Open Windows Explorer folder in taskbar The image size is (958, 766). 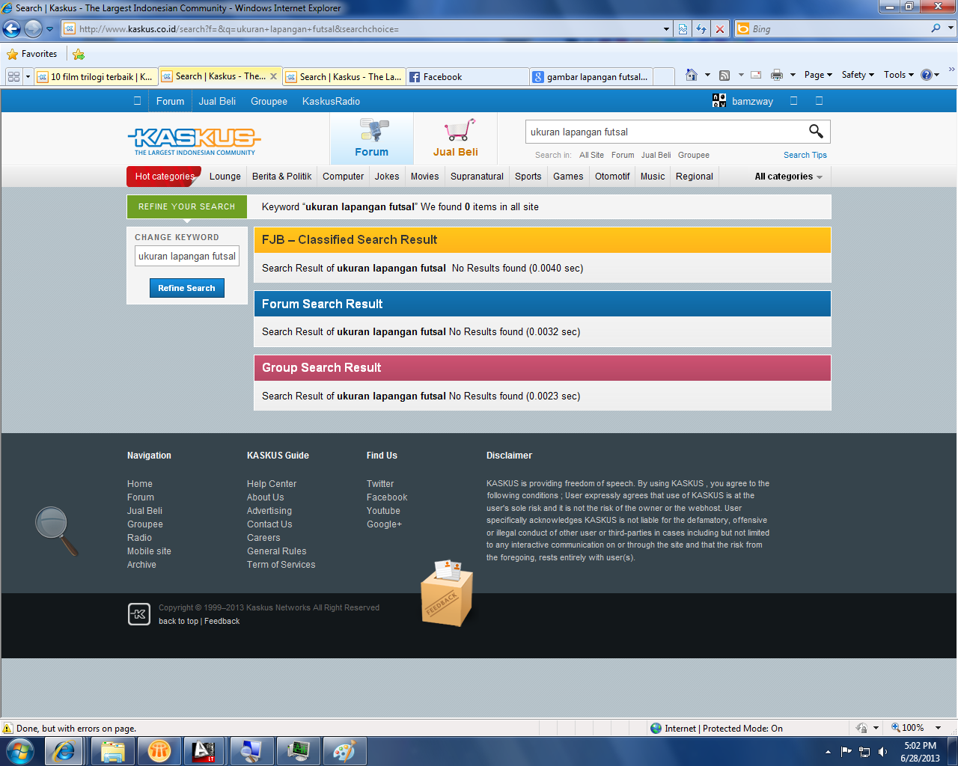[113, 751]
